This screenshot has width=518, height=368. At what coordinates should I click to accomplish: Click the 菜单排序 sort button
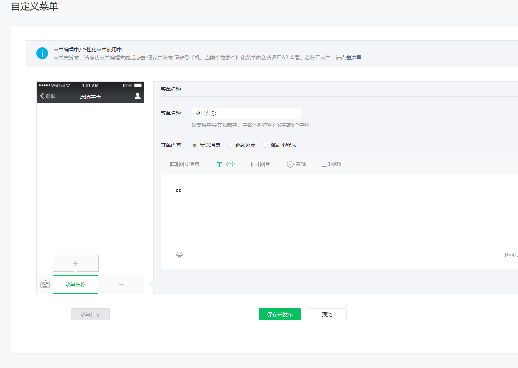point(90,314)
